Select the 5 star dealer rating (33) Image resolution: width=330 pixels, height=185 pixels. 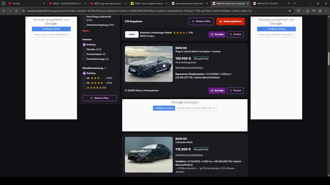coord(84,88)
